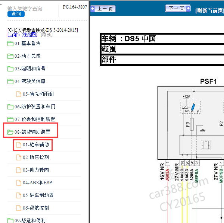Expand the 06-防护装置和车门 folder
The image size is (224, 223).
pos(35,106)
